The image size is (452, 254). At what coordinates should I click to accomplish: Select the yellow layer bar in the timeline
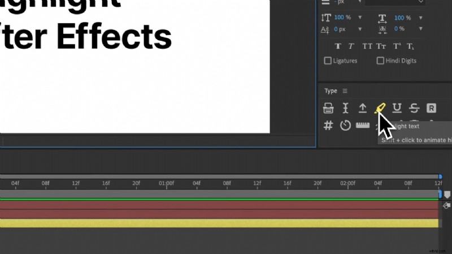click(x=219, y=223)
